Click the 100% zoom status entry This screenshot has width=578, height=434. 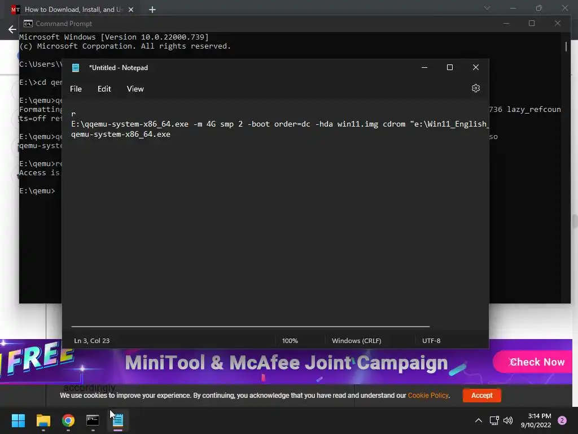point(290,341)
